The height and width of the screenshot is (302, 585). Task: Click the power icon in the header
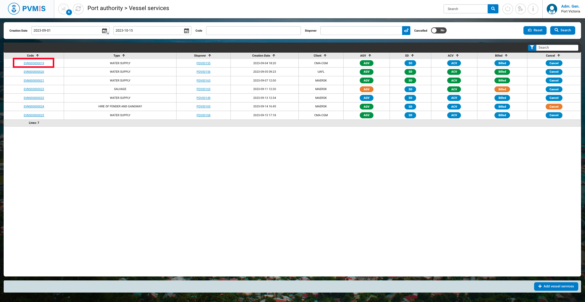pos(508,9)
